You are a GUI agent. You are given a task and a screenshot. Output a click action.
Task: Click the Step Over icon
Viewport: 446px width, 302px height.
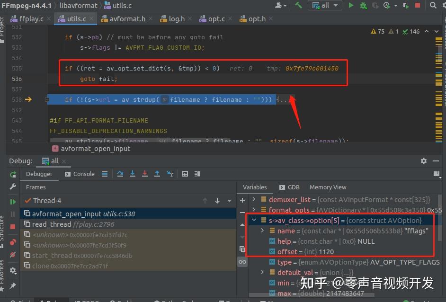click(120, 174)
